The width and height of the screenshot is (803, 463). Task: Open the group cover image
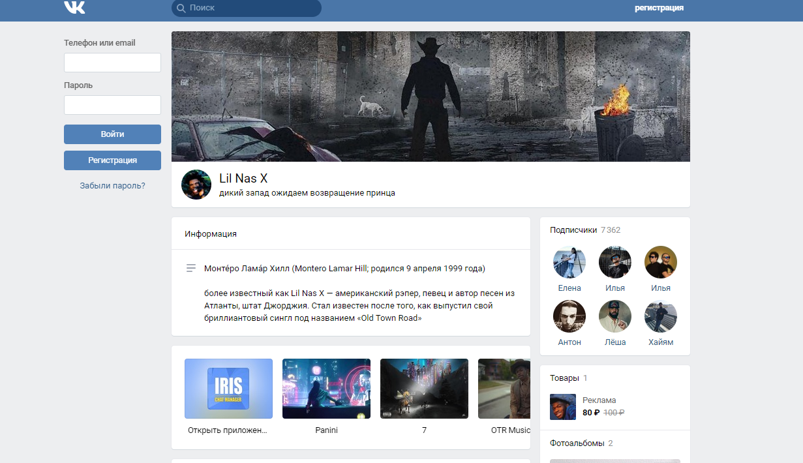coord(431,97)
